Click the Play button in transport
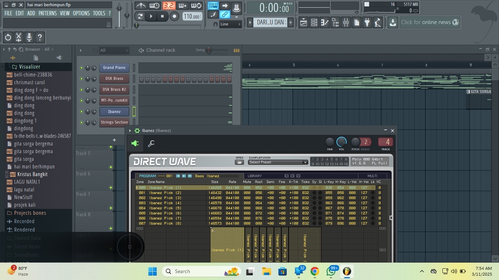This screenshot has width=499, height=280. pos(151,16)
